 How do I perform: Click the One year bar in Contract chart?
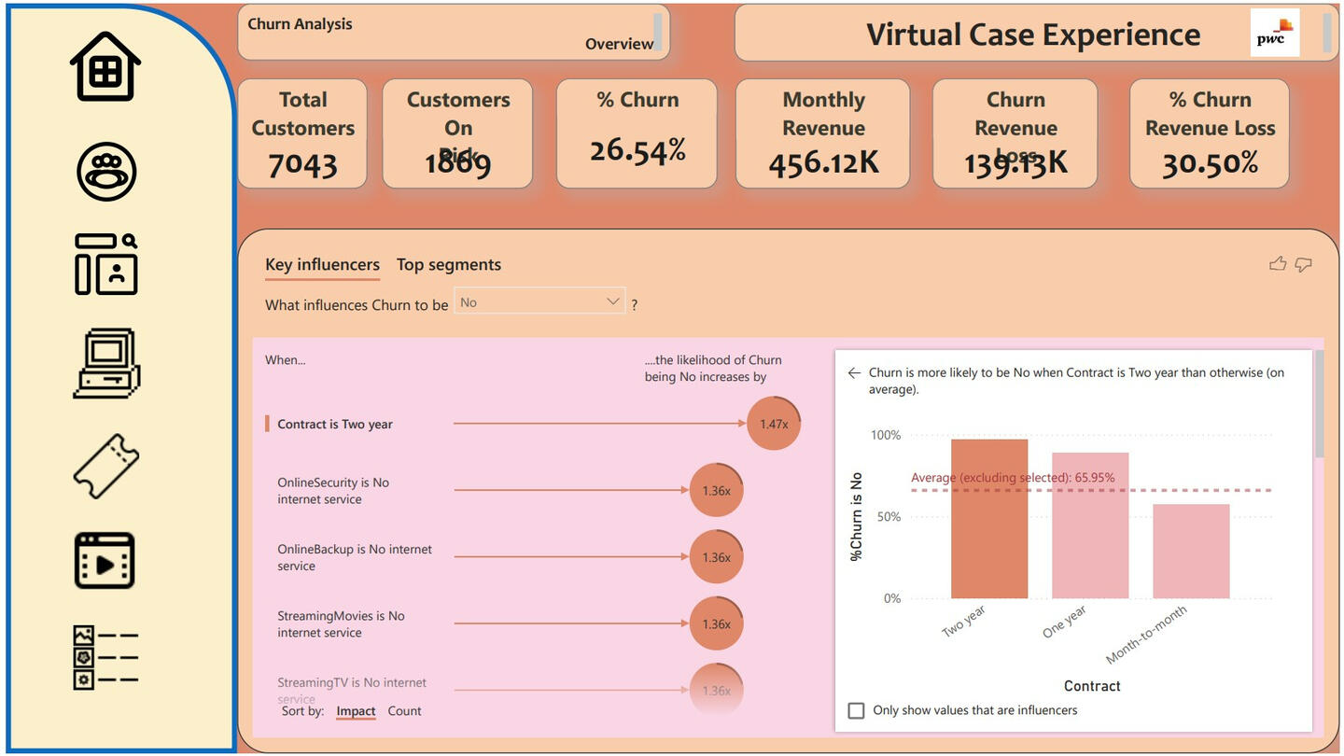coord(1090,525)
